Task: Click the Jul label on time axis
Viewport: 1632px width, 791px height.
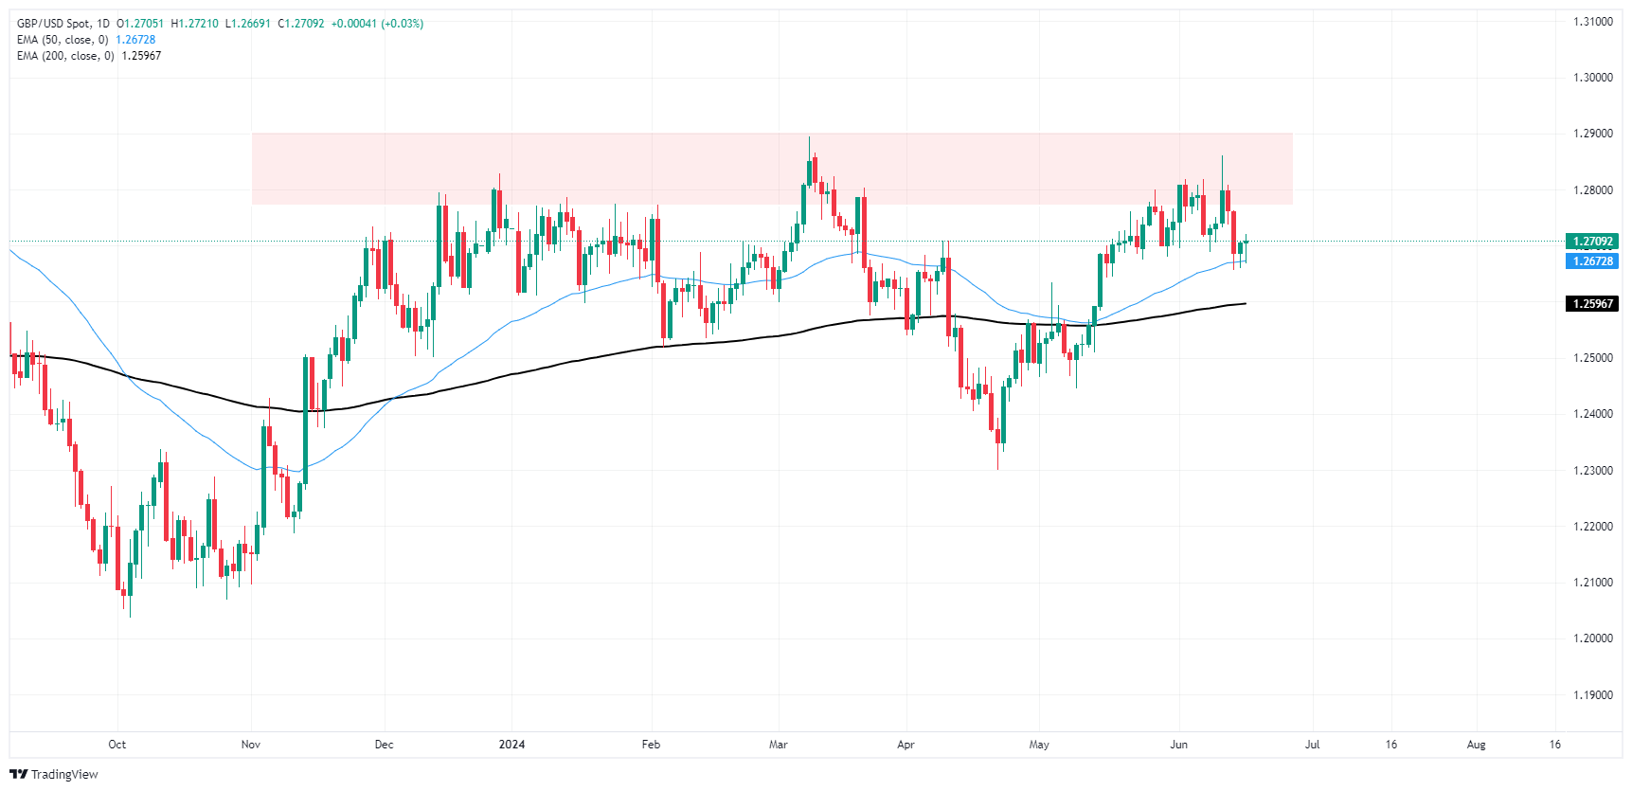Action: pyautogui.click(x=1312, y=745)
